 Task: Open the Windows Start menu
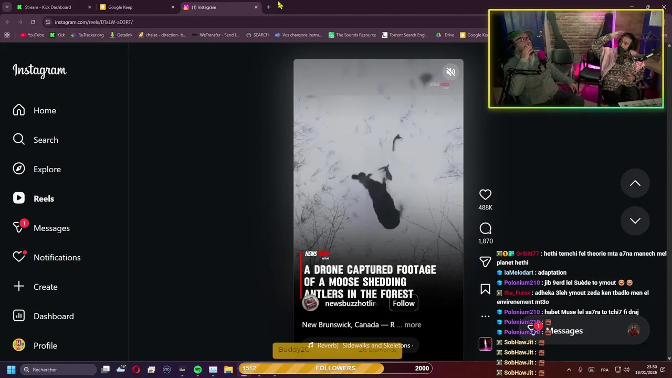point(11,370)
